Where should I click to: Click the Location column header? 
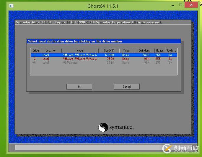[51, 50]
